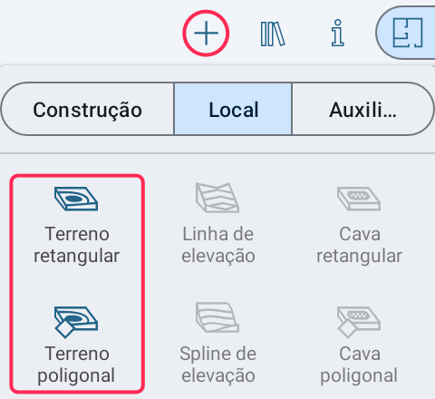Click the divider line below the tabs
This screenshot has height=399, width=435.
[217, 153]
